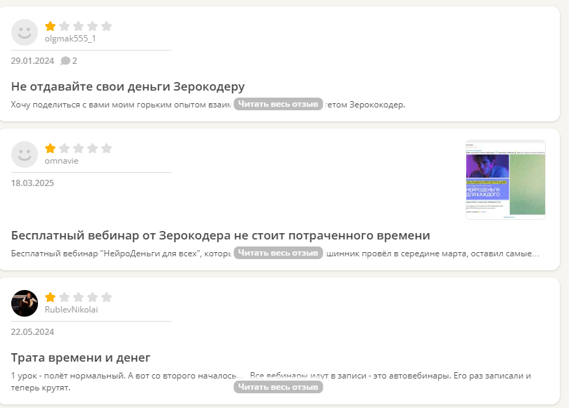
Task: Open review titled "Трата времени и денег"
Action: pos(81,357)
